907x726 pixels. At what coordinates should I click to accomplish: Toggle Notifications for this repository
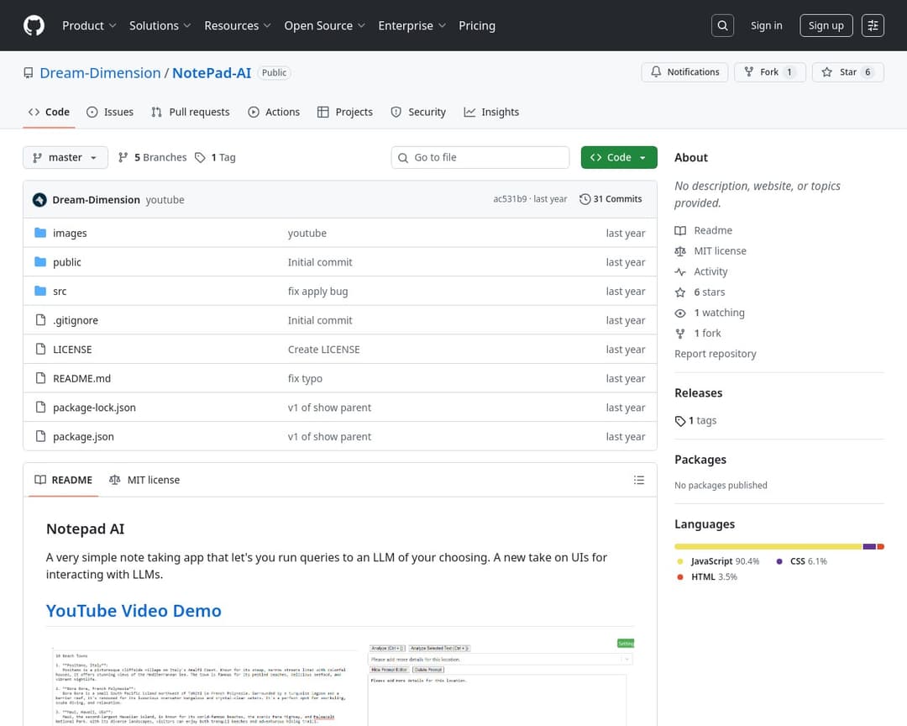[x=685, y=72]
